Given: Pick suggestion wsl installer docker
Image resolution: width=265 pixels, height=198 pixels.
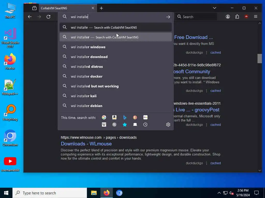Looking at the screenshot, I should [x=116, y=76].
